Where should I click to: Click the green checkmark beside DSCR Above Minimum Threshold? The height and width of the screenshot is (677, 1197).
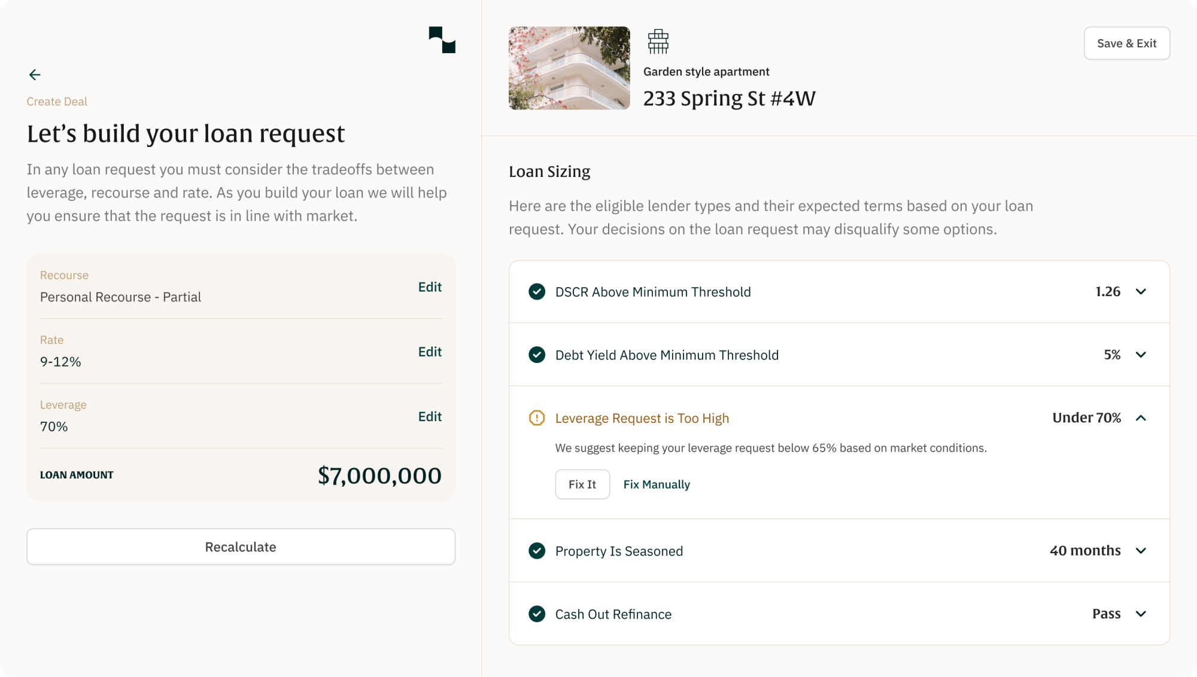point(537,292)
